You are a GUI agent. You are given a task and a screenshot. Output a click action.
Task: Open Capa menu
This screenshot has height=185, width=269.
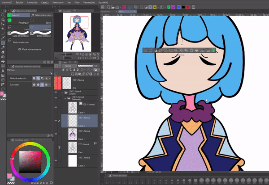tap(45, 3)
